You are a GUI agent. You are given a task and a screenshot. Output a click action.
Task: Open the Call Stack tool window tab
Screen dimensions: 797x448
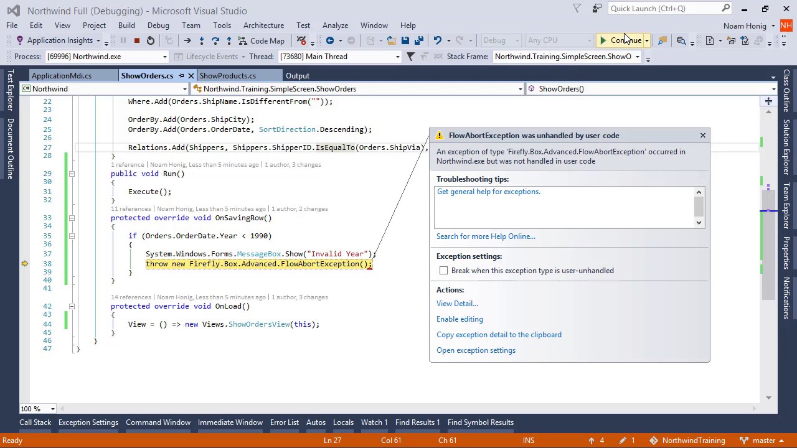(x=35, y=422)
